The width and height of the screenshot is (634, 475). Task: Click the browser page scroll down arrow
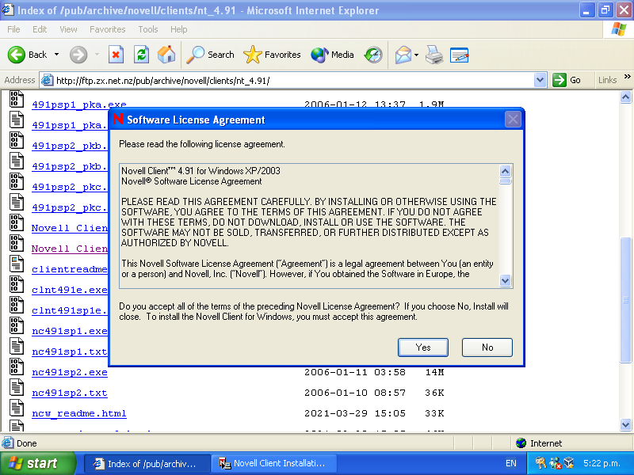coord(625,424)
